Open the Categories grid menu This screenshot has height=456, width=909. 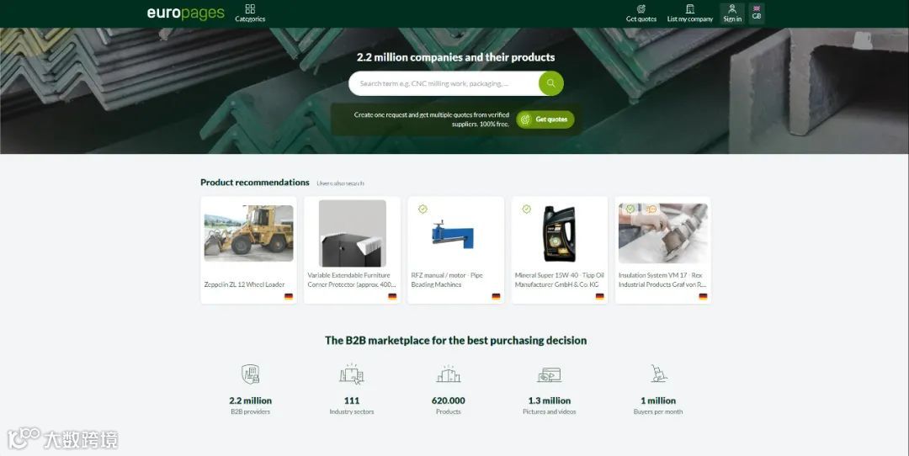pos(250,13)
